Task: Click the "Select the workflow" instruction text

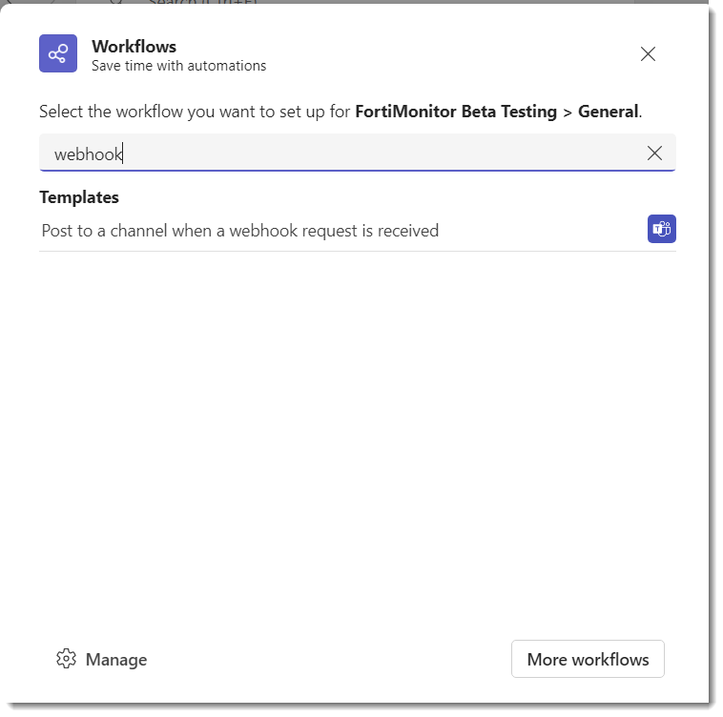Action: pos(196,112)
